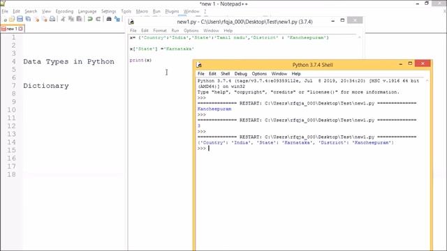The image size is (447, 251).
Task: Maximize the new1.py editor window
Action: click(x=342, y=20)
